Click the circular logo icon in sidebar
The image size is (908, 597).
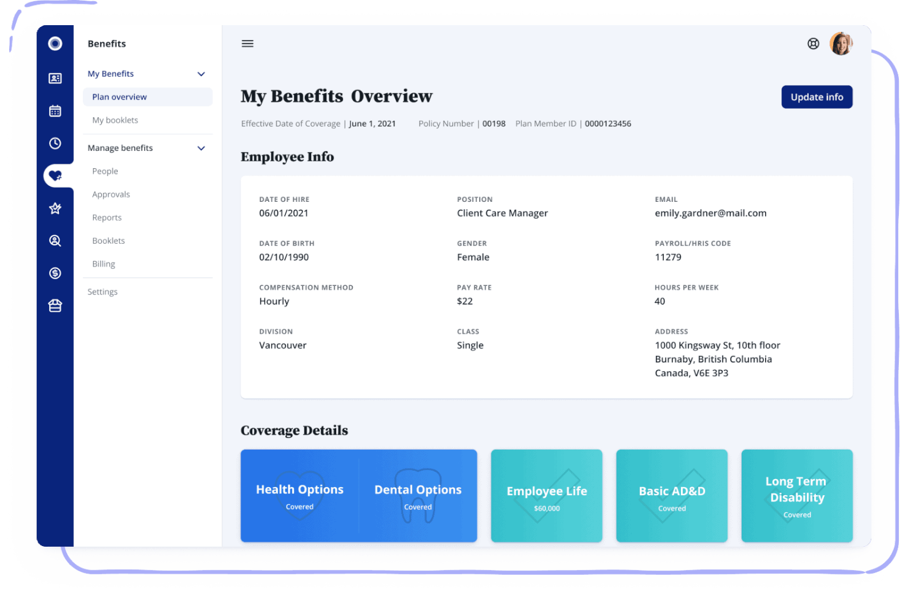tap(55, 44)
